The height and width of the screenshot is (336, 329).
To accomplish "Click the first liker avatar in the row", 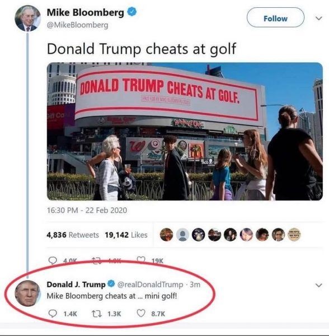I will [x=167, y=235].
